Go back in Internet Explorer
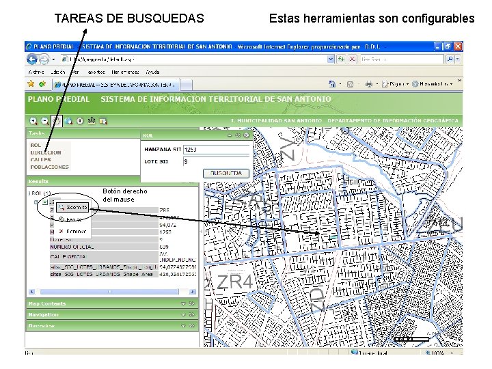 click(x=32, y=59)
